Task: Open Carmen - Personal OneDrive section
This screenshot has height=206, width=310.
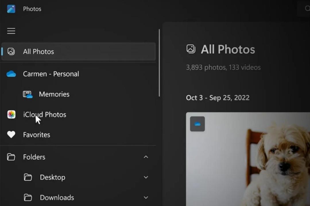Action: pyautogui.click(x=78, y=74)
